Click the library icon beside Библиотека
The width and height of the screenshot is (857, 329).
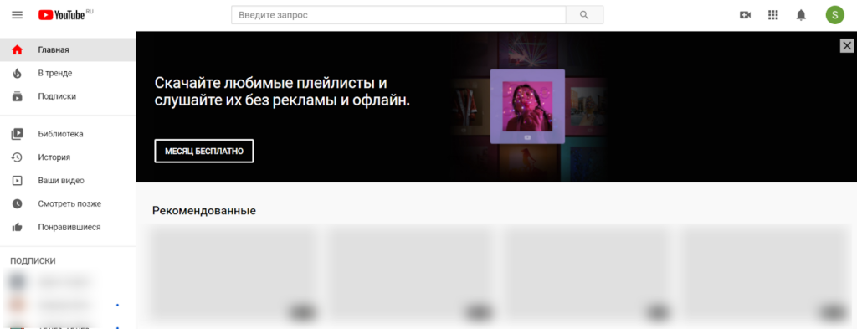point(18,134)
